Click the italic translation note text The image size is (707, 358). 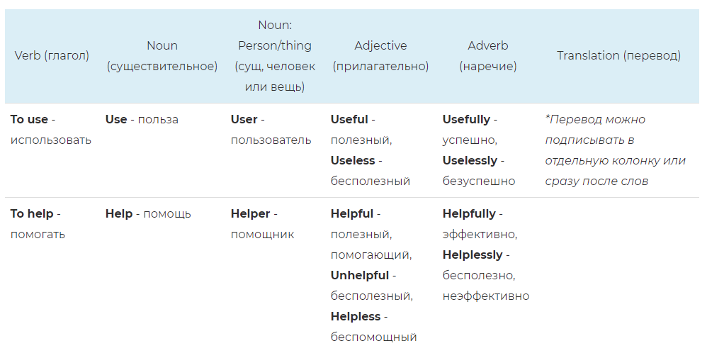pyautogui.click(x=615, y=150)
